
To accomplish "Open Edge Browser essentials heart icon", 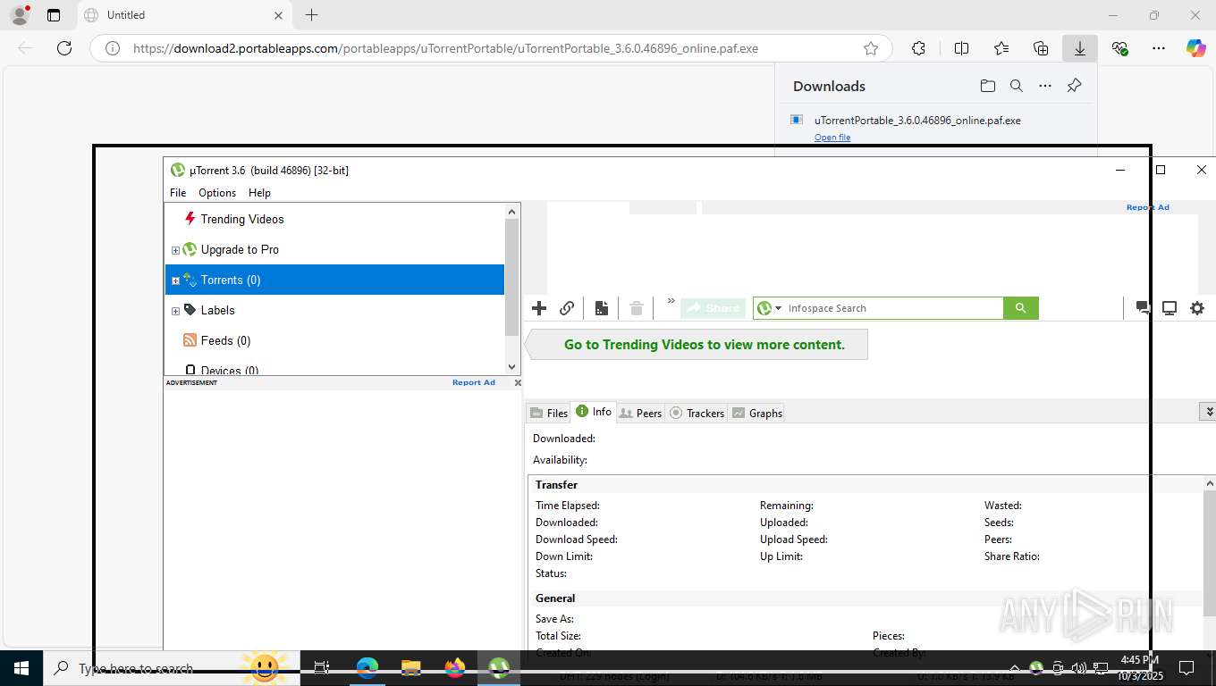I will 1119,48.
